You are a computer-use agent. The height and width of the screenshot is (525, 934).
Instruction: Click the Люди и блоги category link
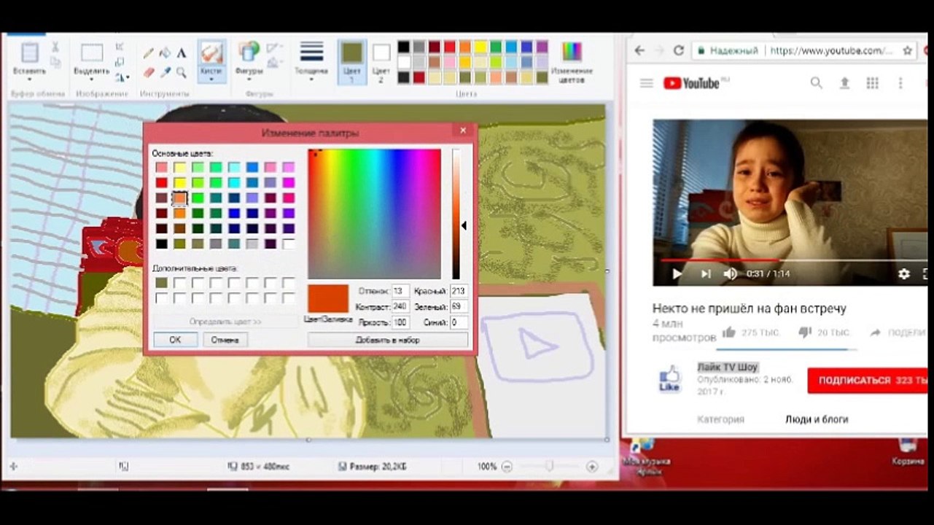tap(817, 419)
